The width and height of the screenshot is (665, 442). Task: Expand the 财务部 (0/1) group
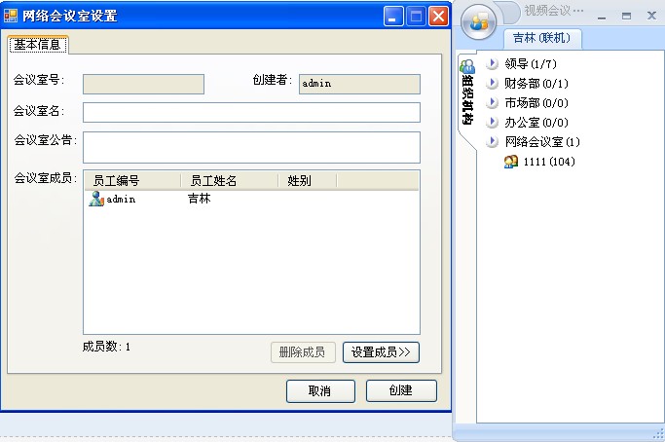tap(492, 83)
